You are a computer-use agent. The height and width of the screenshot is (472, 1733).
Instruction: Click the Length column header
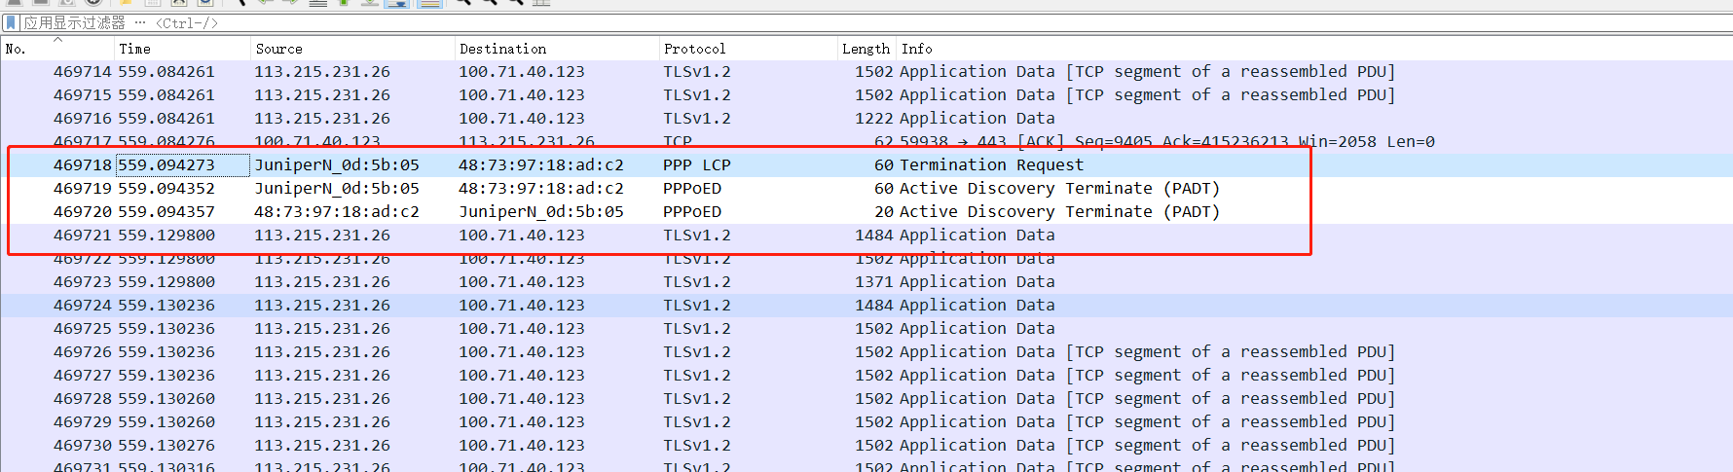(x=865, y=49)
